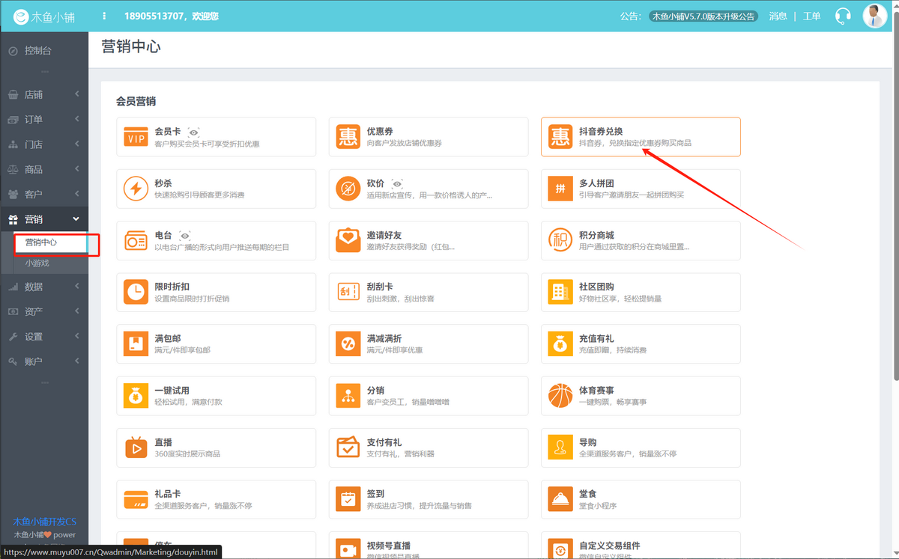Toggle the eye icon beside 砍价
899x559 pixels.
tap(397, 183)
